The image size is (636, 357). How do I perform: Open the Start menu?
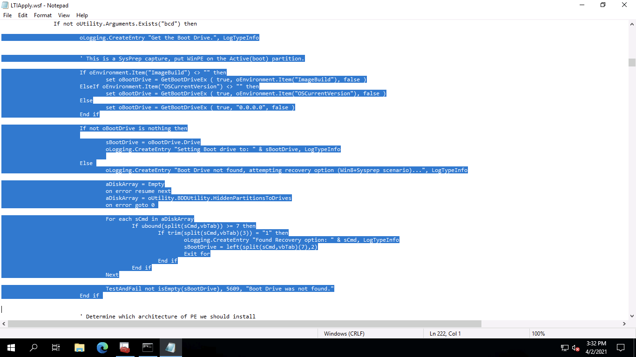point(10,347)
